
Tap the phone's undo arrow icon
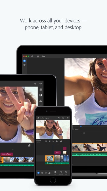tap(59, 118)
